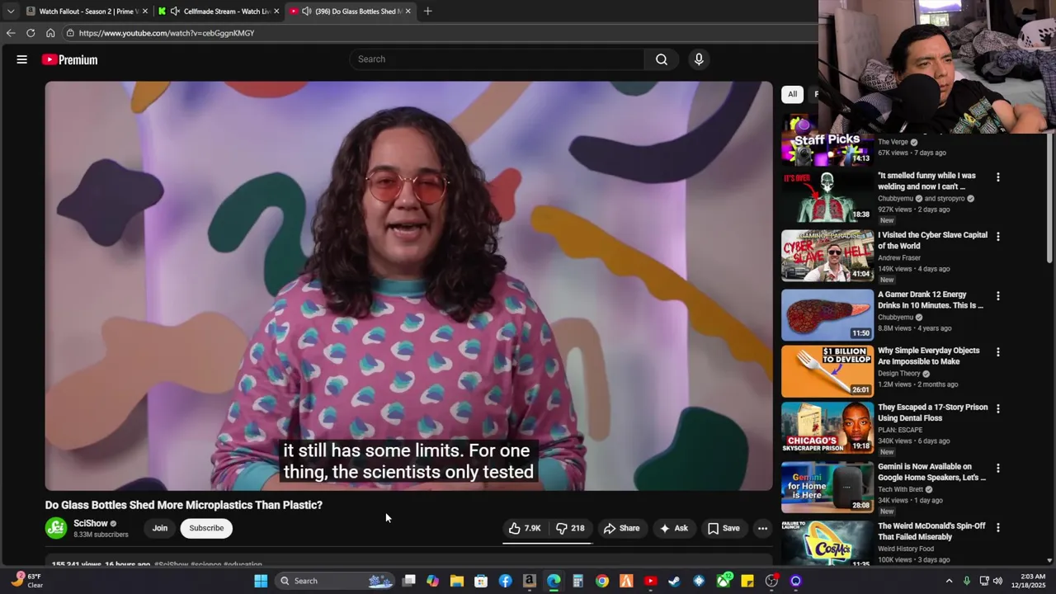This screenshot has height=594, width=1056.
Task: View site information lock icon
Action: pyautogui.click(x=71, y=33)
